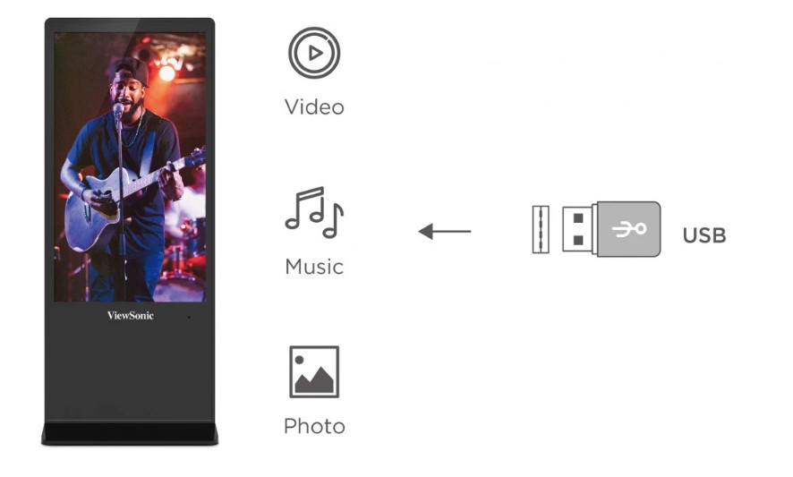793x477 pixels.
Task: Click the stage spotlight in the photo
Action: click(x=166, y=74)
